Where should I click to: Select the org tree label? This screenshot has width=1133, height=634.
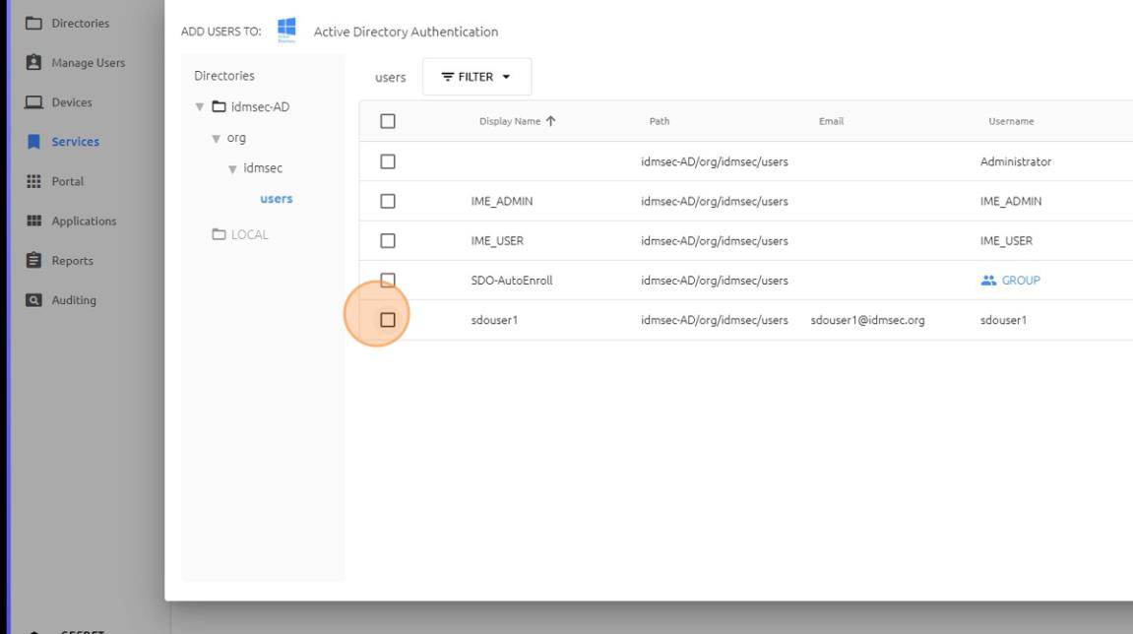(x=236, y=138)
